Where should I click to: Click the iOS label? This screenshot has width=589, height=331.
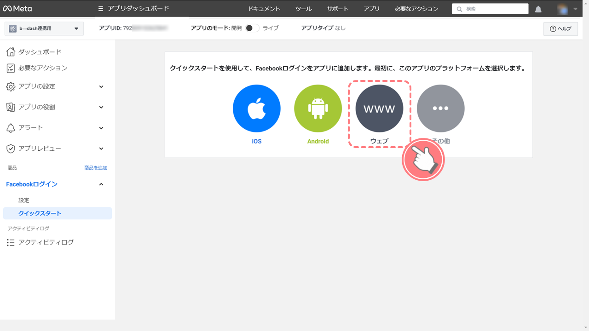pyautogui.click(x=257, y=141)
